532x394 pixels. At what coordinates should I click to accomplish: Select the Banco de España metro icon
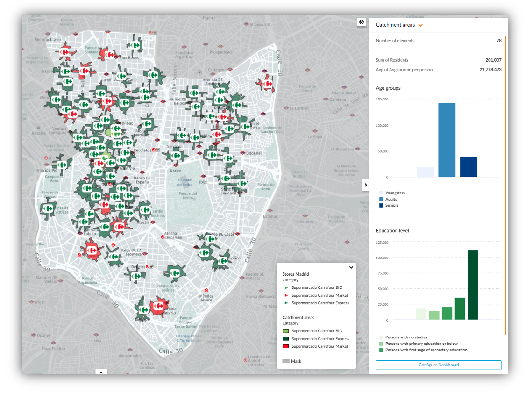pyautogui.click(x=142, y=172)
